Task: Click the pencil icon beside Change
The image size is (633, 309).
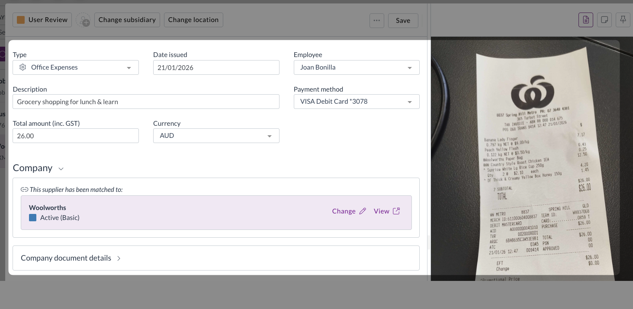Action: point(363,211)
